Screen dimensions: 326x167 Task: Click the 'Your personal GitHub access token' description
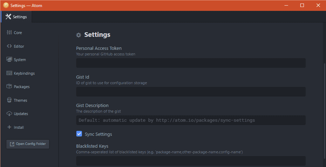pos(106,54)
